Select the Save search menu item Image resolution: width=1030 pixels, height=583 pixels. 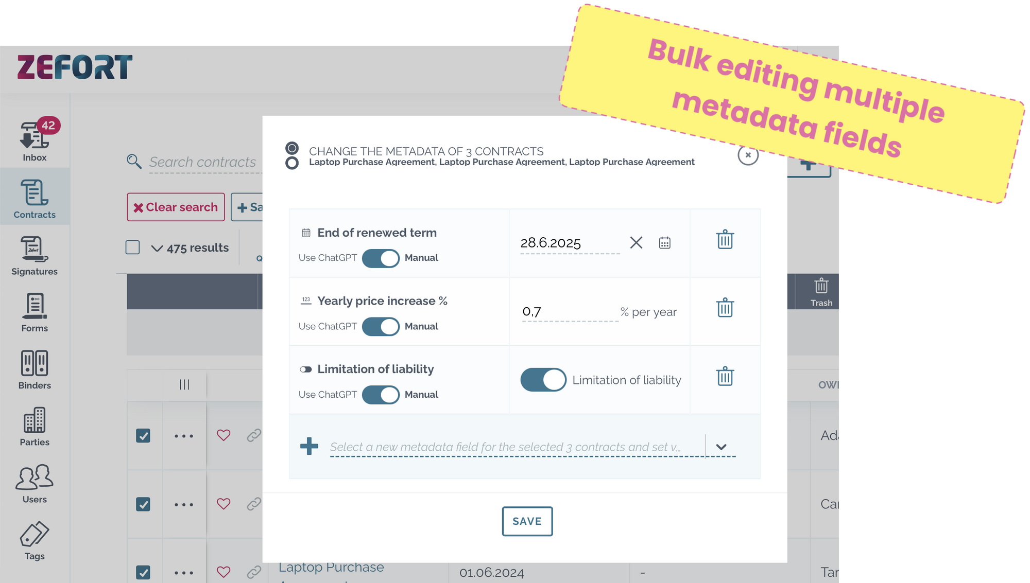(x=252, y=206)
